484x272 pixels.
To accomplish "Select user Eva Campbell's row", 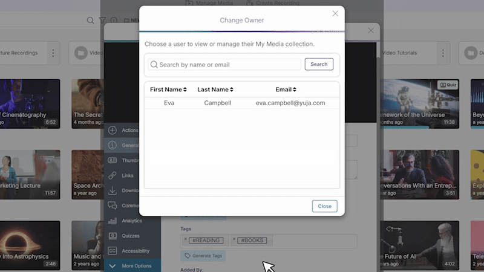I will pyautogui.click(x=242, y=103).
